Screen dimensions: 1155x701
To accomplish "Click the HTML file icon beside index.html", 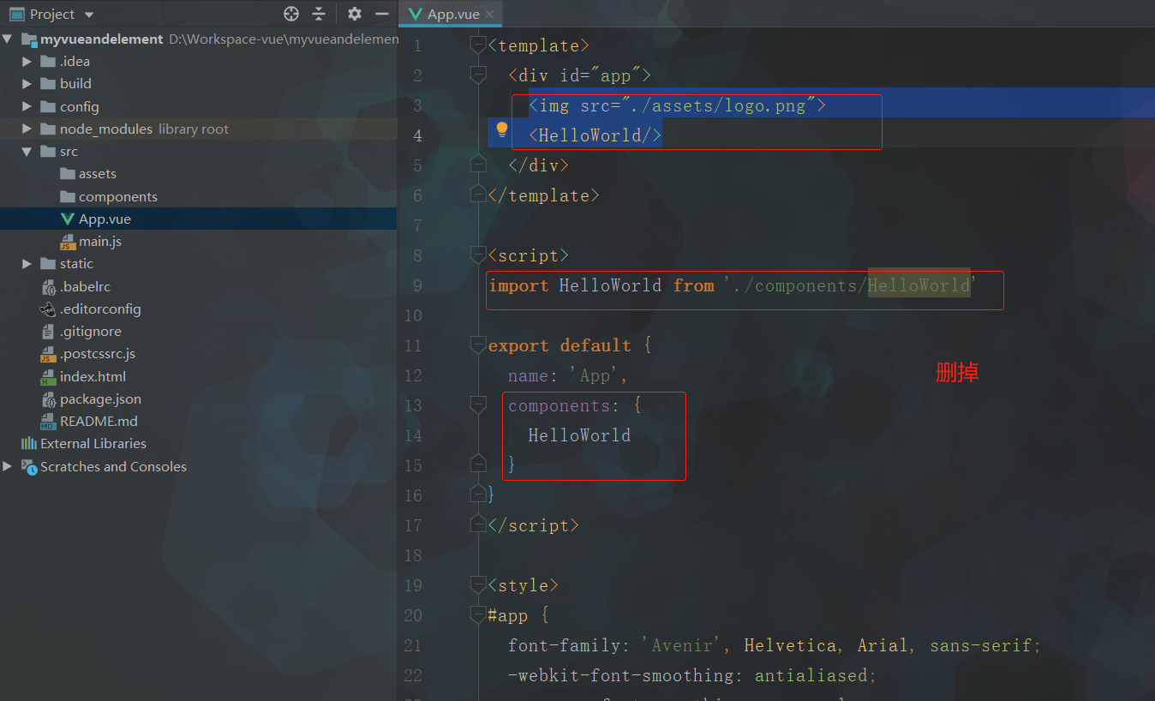I will (x=48, y=377).
